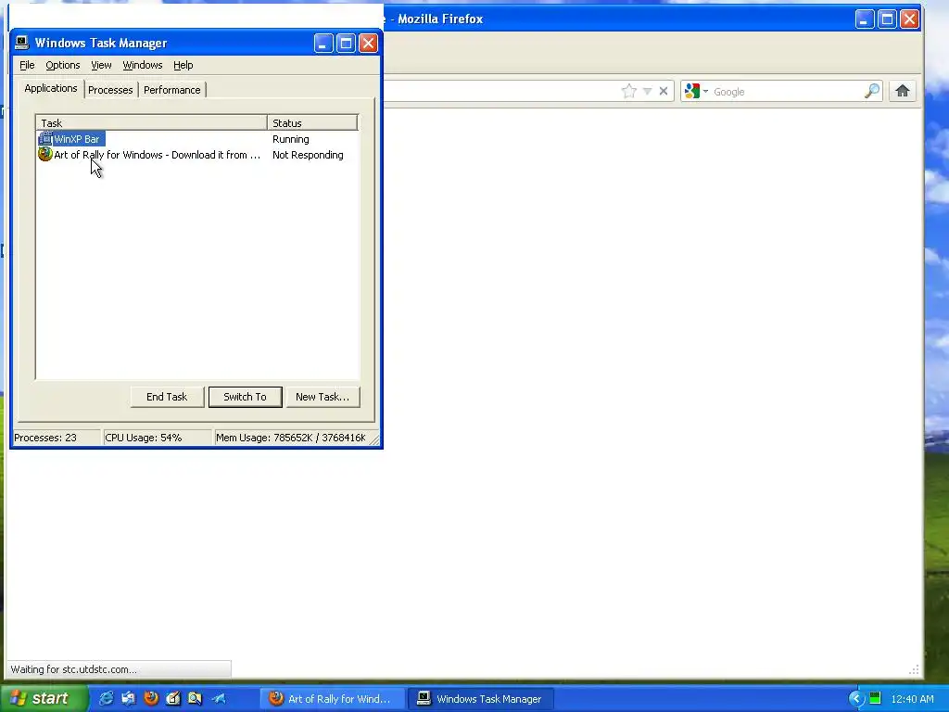Maximize the Mozilla Firefox window
Screen dimensions: 949x712
(x=887, y=19)
